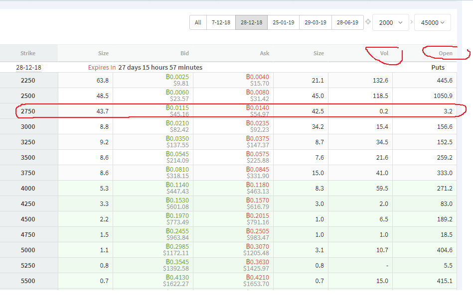Screen dimensions: 473x297
Task: Open the 45000 maximum strike dropdown
Action: (433, 22)
